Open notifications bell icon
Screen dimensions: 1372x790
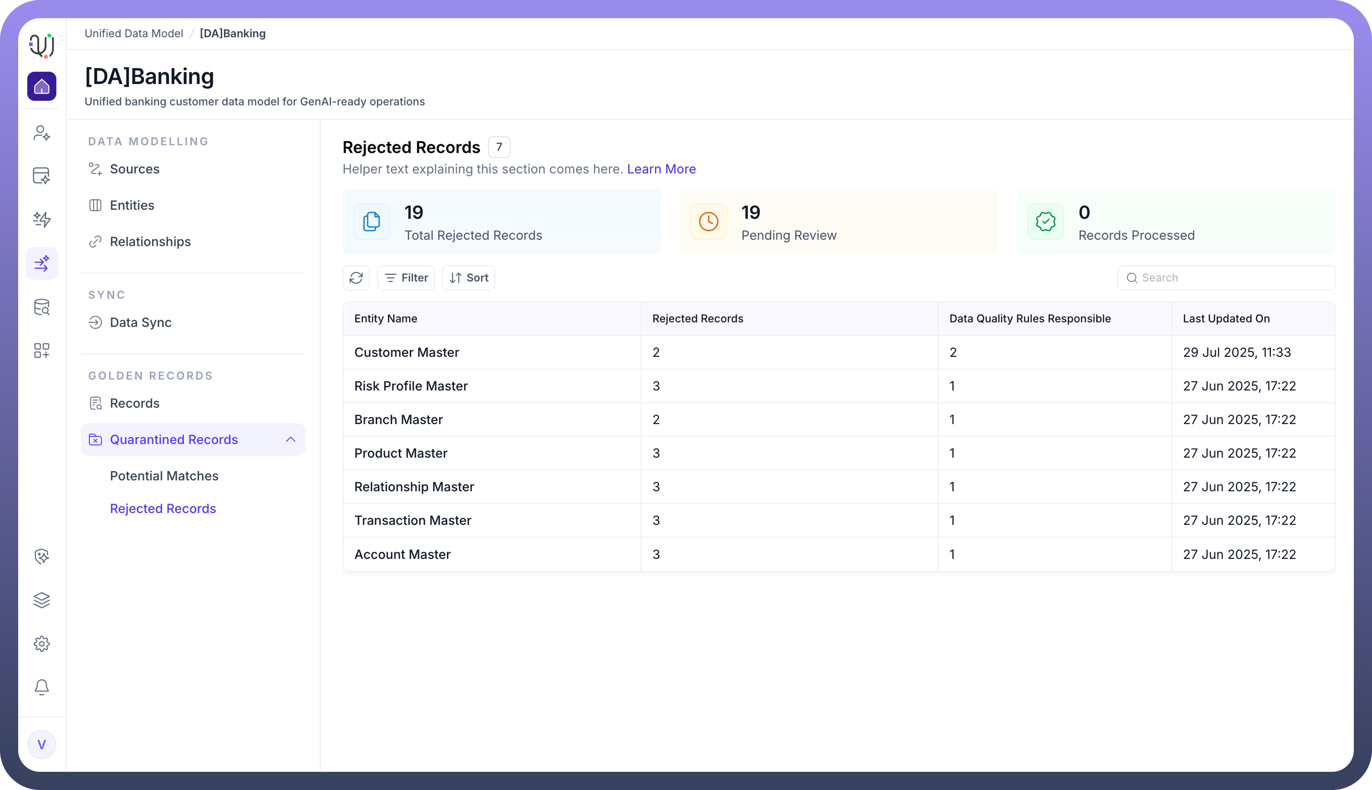coord(42,687)
